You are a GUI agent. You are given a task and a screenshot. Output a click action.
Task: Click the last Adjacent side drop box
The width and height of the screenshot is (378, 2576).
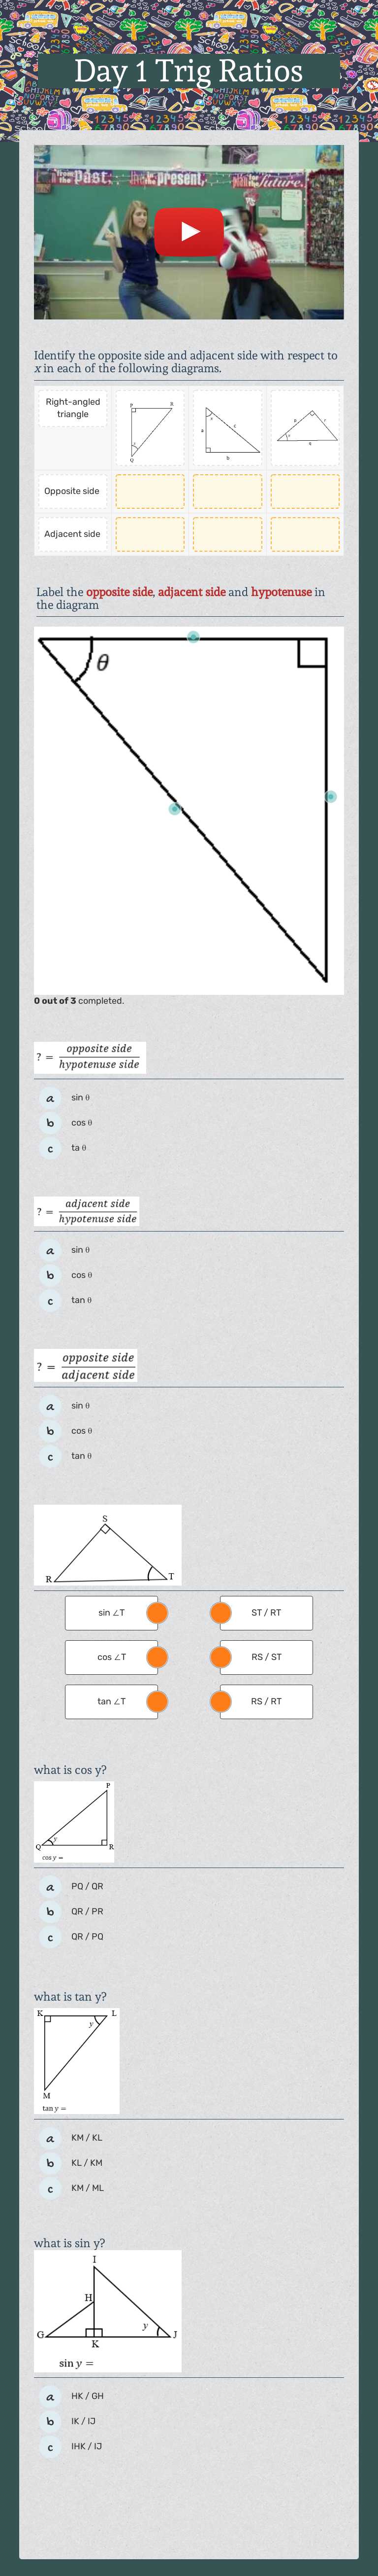point(305,534)
